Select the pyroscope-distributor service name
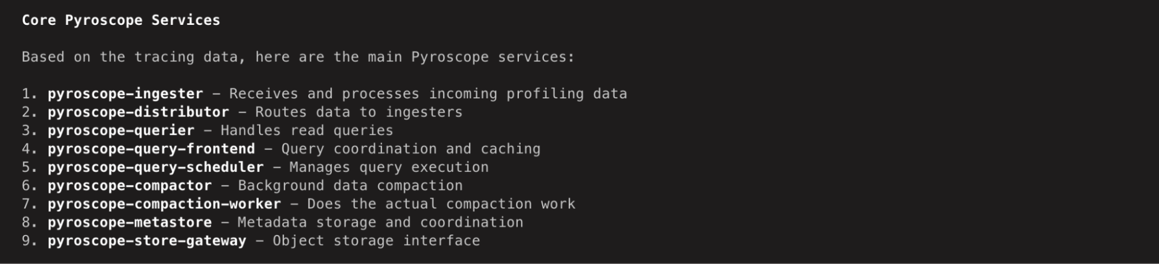The image size is (1159, 264). tap(139, 112)
